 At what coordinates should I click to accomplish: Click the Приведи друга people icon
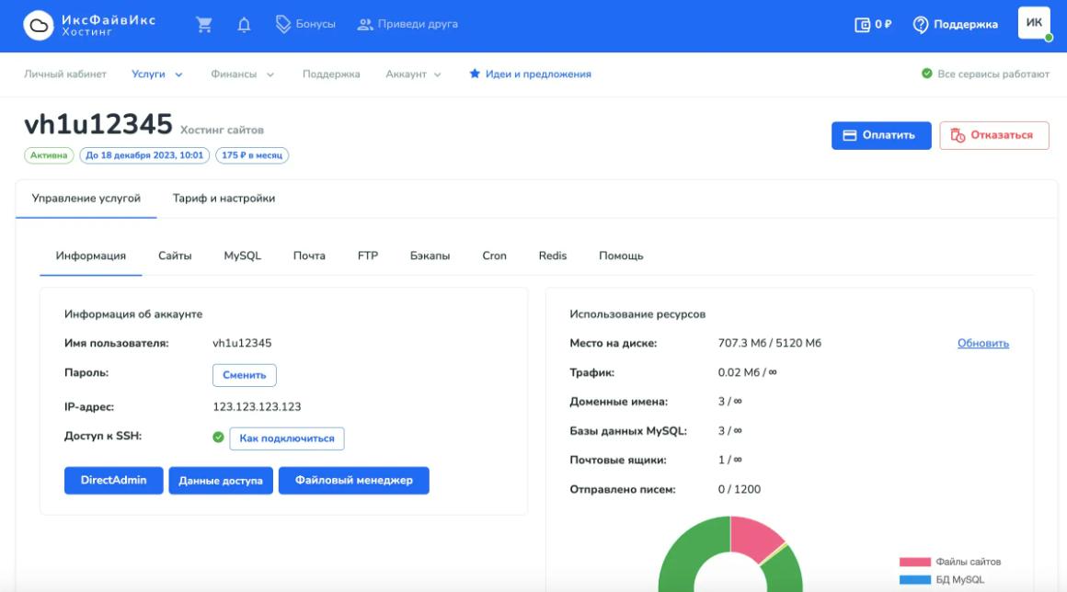point(365,25)
